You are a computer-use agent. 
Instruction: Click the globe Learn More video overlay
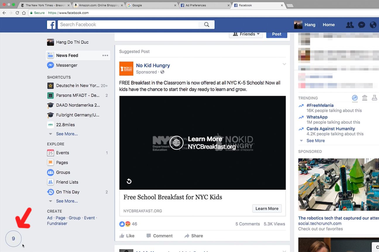click(x=176, y=143)
